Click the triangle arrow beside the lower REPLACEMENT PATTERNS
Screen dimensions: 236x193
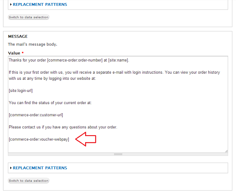click(11, 168)
